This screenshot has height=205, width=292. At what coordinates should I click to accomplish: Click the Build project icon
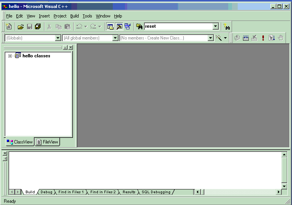246,38
